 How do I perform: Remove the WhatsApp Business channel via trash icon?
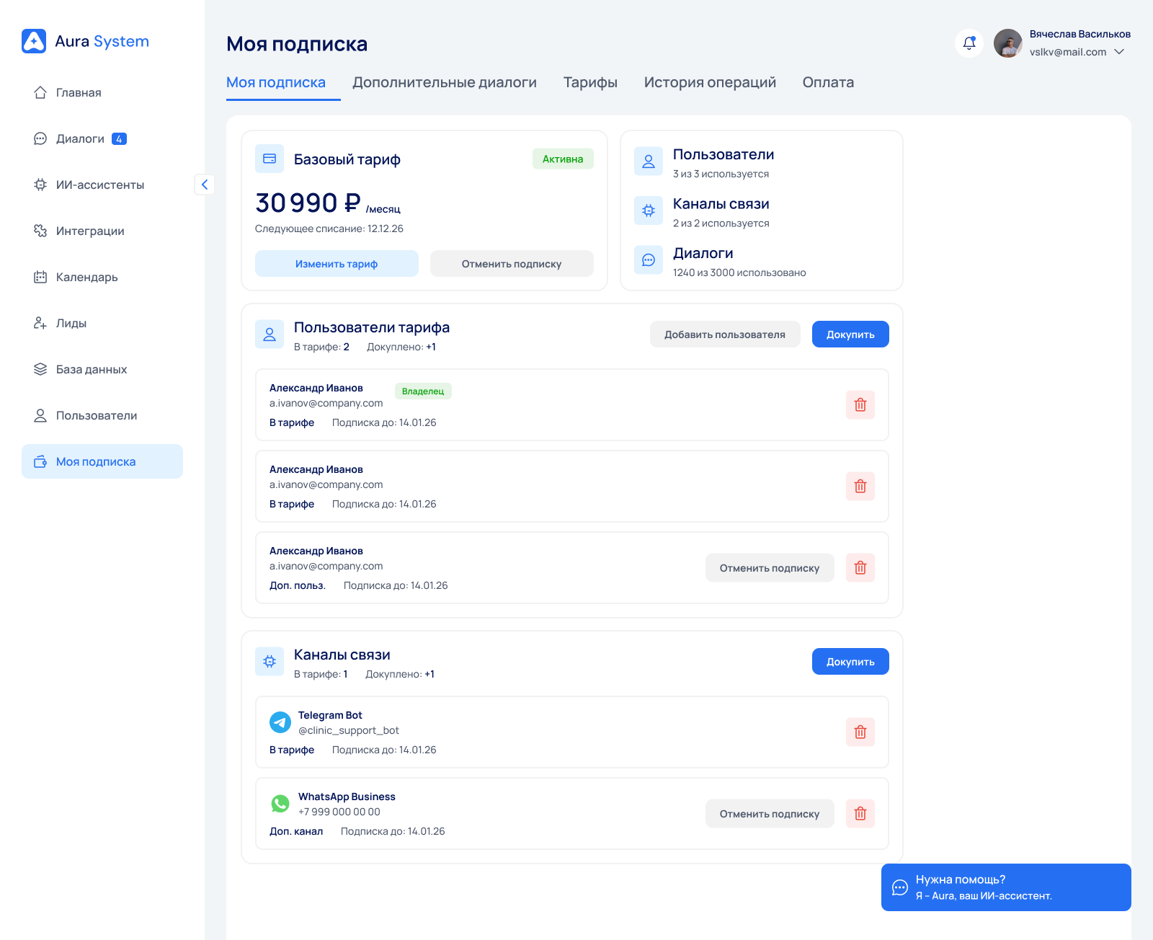tap(860, 814)
